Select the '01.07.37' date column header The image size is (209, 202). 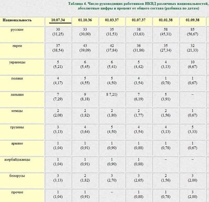[138, 20]
